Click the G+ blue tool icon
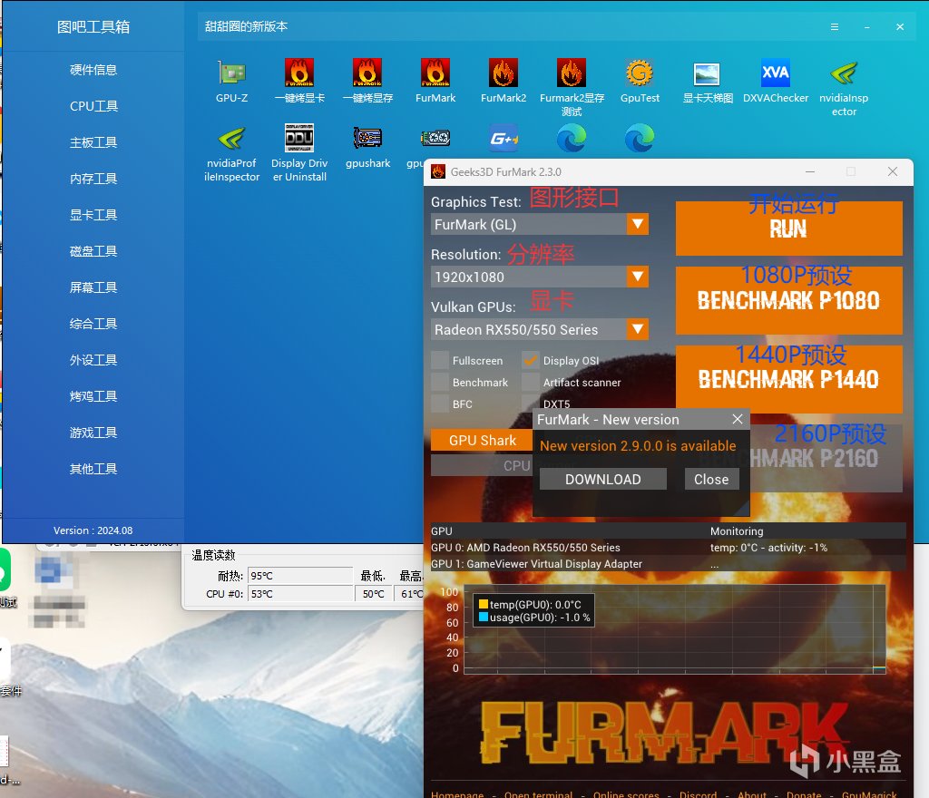Screen dimensions: 929x798 pos(504,139)
